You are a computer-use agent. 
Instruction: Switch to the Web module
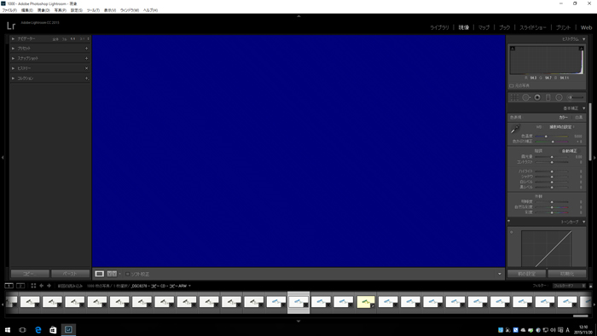[x=587, y=27]
